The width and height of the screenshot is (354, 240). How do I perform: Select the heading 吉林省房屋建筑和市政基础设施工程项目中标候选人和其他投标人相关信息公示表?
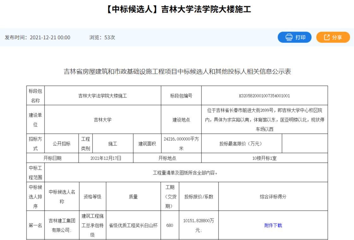click(x=177, y=72)
